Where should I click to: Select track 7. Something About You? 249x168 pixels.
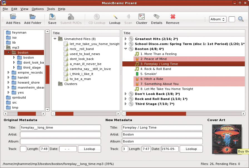[x=159, y=84]
